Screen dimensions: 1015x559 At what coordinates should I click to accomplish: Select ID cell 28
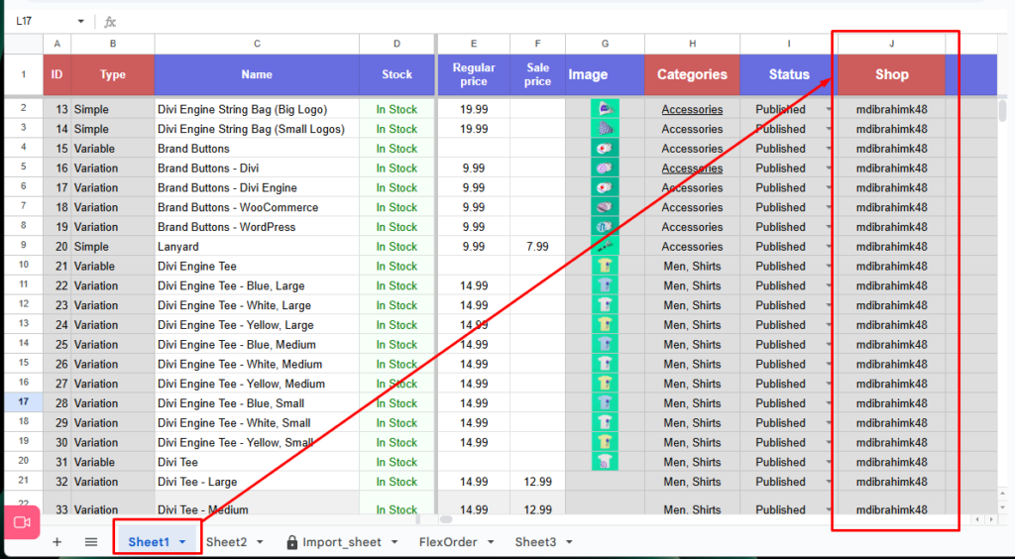[56, 403]
